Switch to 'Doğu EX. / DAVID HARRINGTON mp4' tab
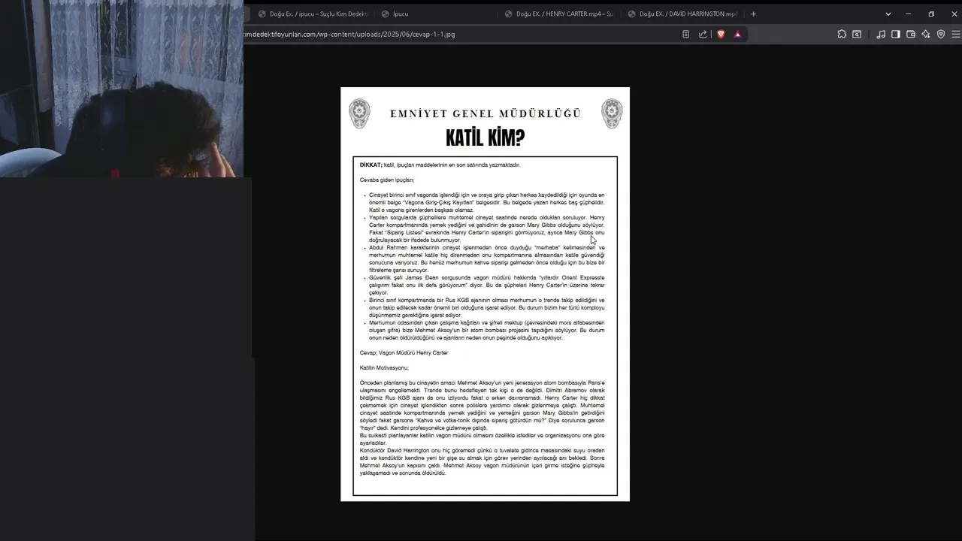This screenshot has height=541, width=962. [x=682, y=14]
